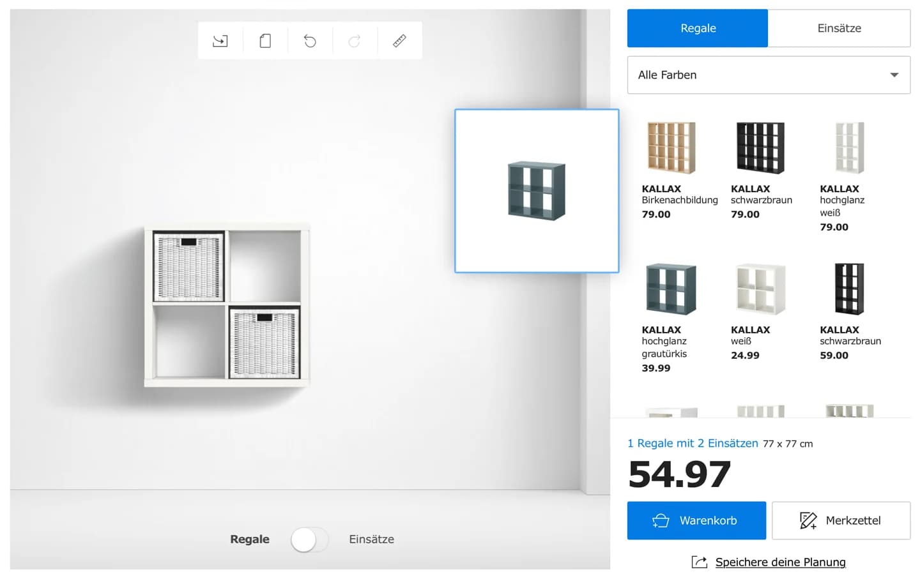Click the top-left basket insert in shelf
Image resolution: width=920 pixels, height=579 pixels.
click(x=189, y=266)
